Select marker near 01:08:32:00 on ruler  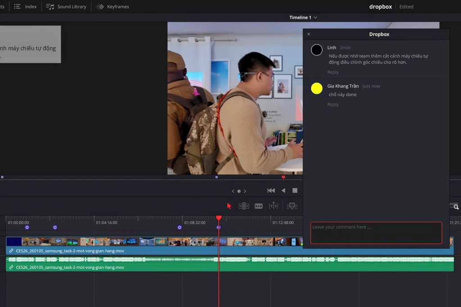pyautogui.click(x=180, y=228)
